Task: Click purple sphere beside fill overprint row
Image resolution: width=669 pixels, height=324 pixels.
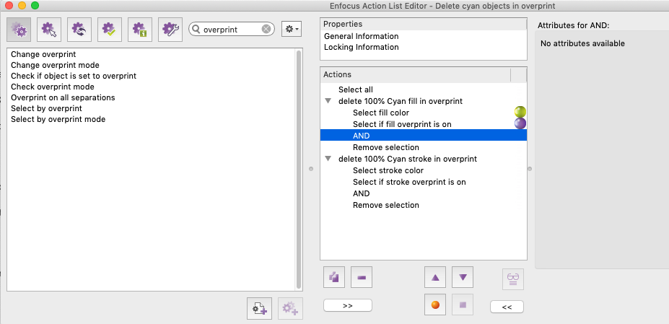Action: click(520, 124)
